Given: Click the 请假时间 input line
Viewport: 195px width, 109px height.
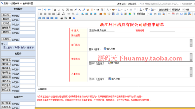Looking at the screenshot, I should 162,30.
